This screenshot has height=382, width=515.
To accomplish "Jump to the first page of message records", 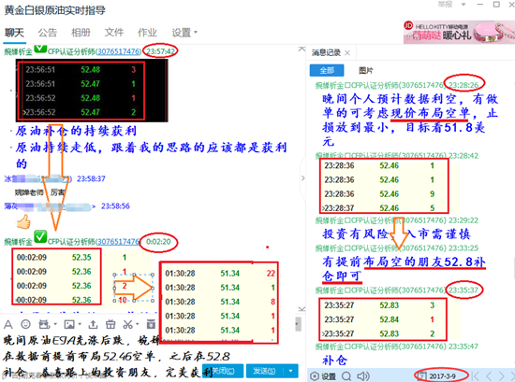I will click(476, 376).
